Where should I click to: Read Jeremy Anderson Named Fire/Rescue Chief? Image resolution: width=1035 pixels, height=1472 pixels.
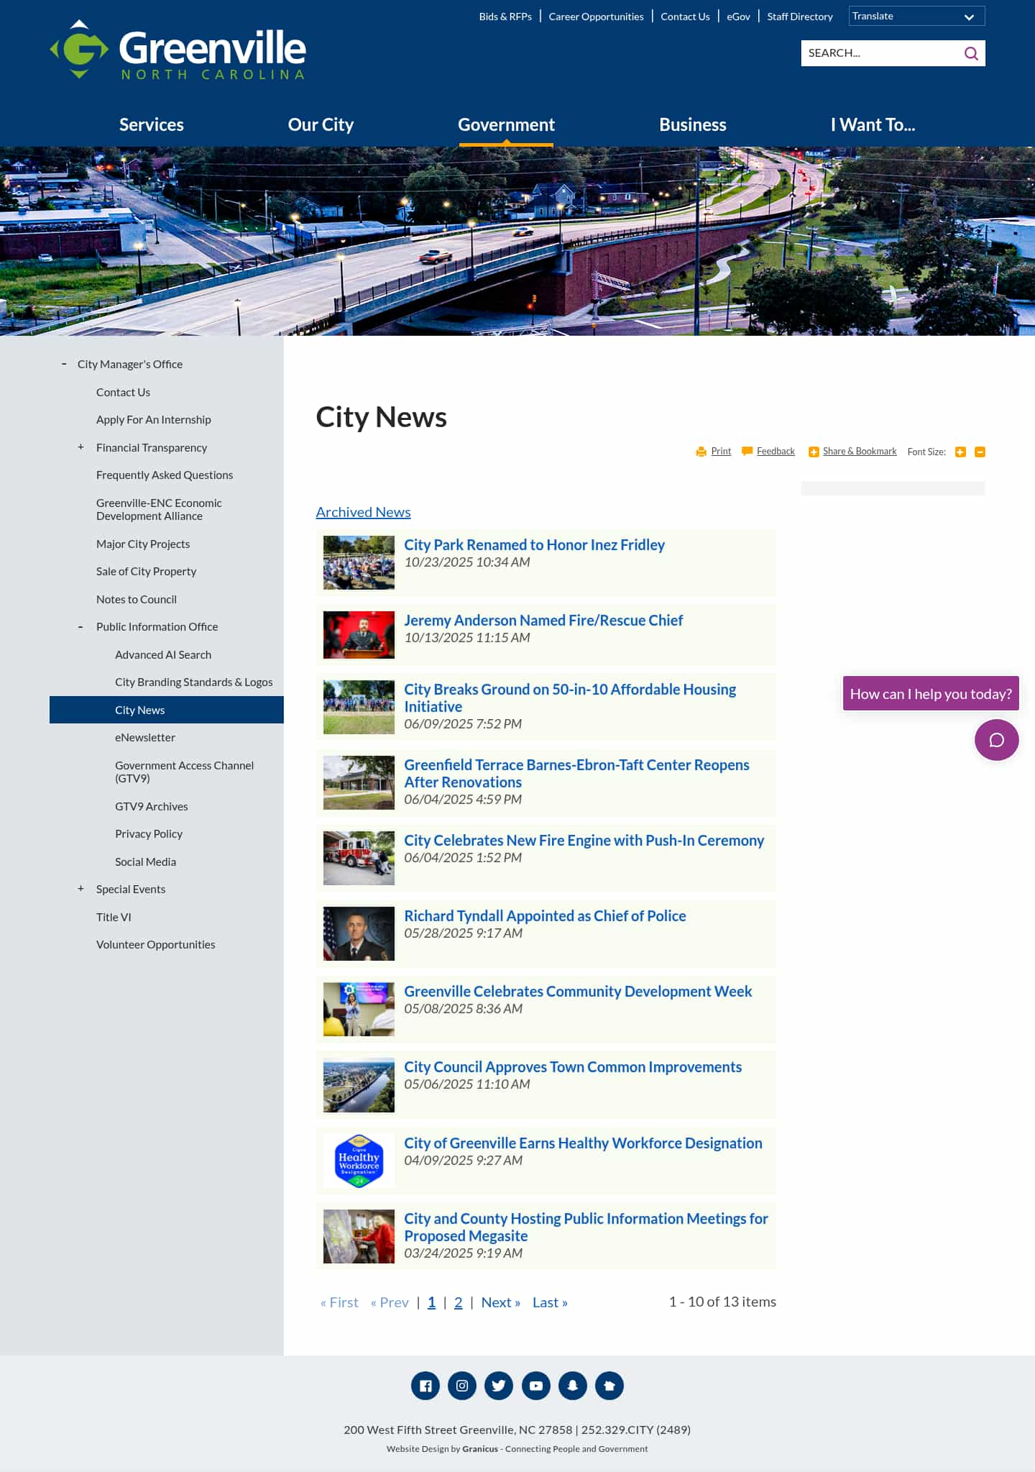pos(543,620)
